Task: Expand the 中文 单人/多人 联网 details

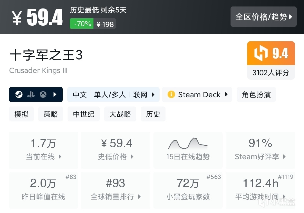Action: coord(113,95)
